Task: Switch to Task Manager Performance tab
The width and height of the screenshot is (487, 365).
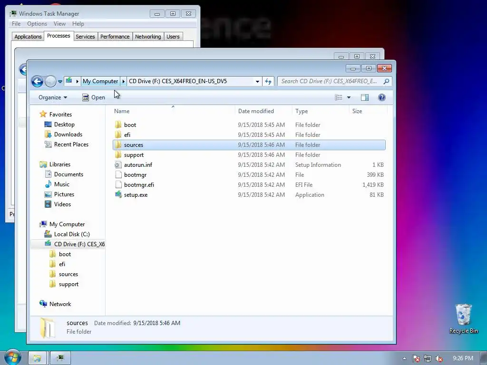Action: (115, 37)
